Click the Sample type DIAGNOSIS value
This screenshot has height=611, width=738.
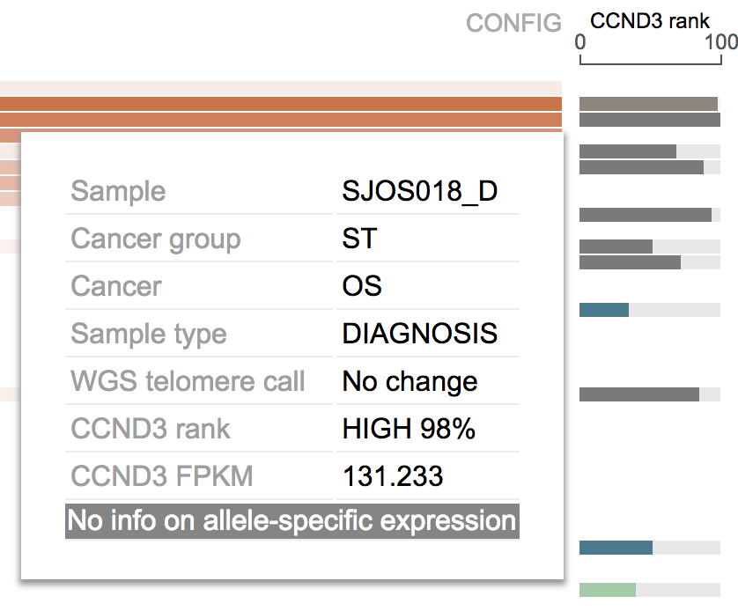pos(419,334)
